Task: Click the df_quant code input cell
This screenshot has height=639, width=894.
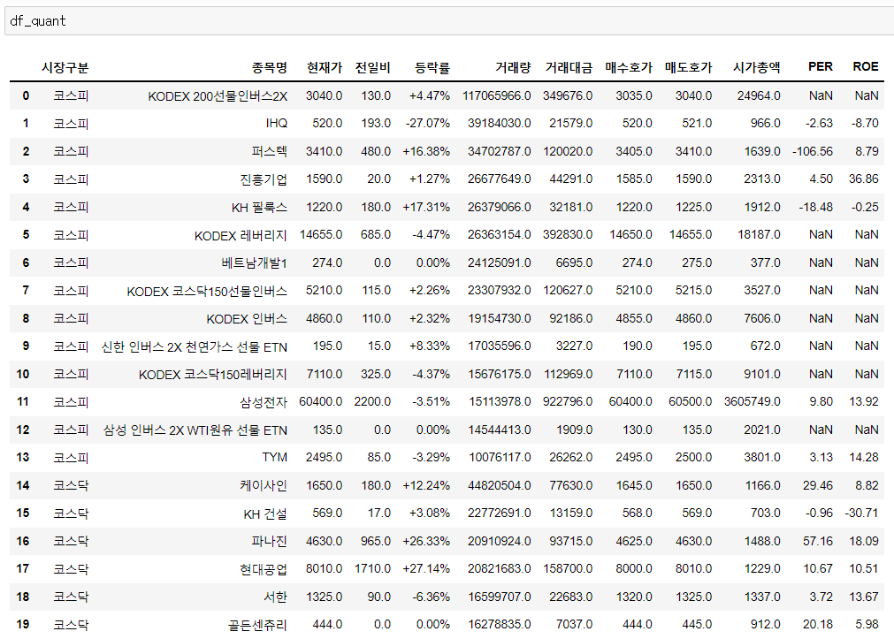Action: pos(449,21)
